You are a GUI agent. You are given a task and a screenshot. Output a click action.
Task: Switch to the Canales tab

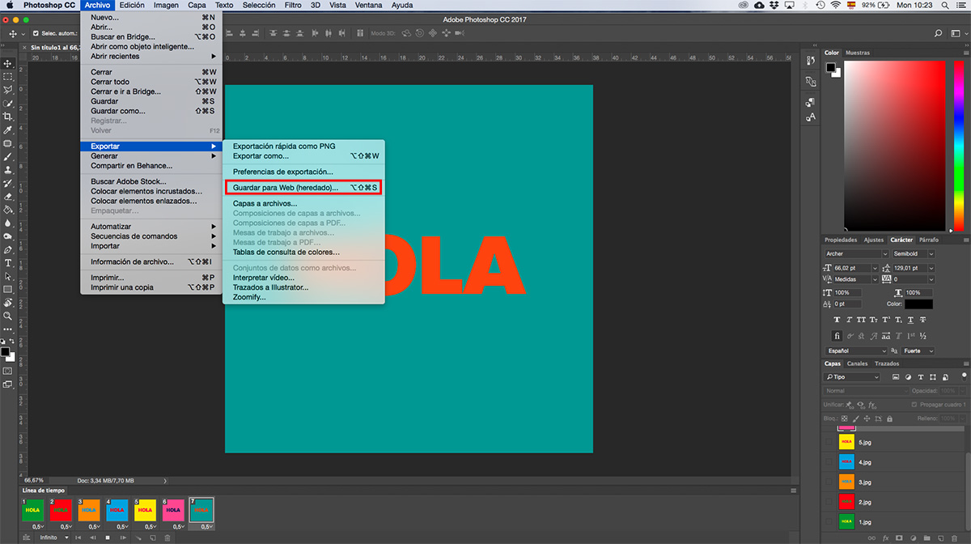pos(857,363)
